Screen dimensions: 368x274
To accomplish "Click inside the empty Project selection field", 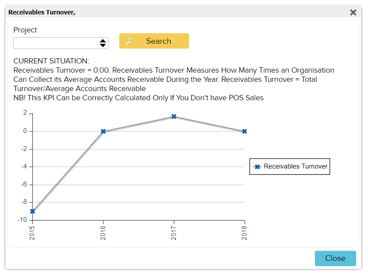I will tap(55, 43).
